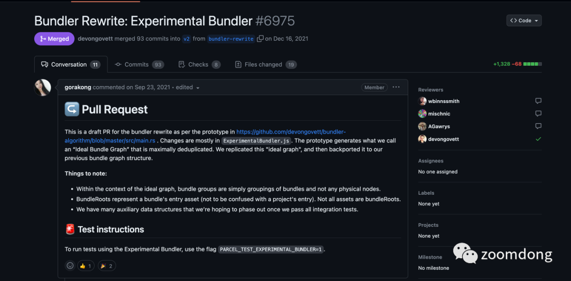The width and height of the screenshot is (571, 281).
Task: Open reviewer AGawrys profile
Action: 439,126
